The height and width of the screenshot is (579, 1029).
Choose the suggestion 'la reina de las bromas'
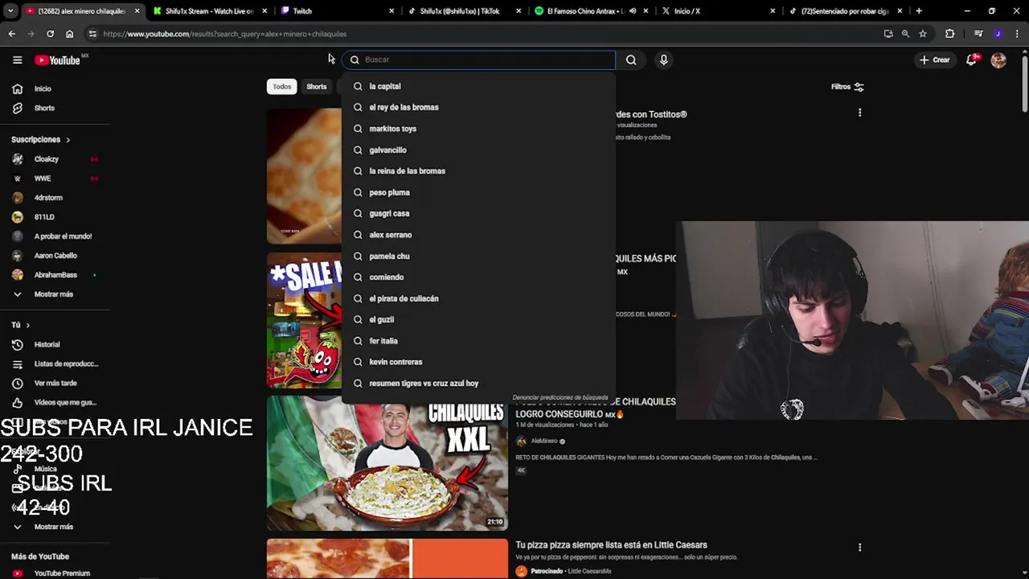[x=479, y=170]
